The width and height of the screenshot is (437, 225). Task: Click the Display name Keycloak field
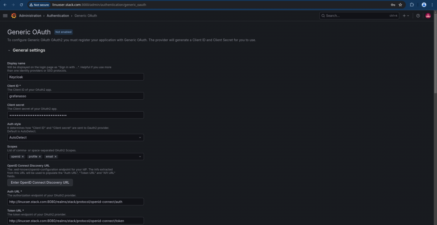tap(76, 77)
